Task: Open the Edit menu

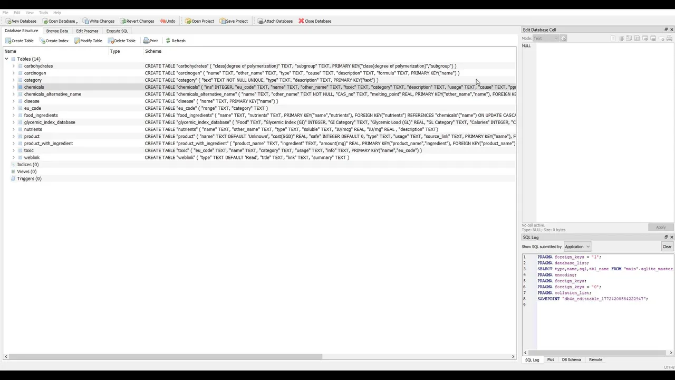Action: [x=17, y=13]
